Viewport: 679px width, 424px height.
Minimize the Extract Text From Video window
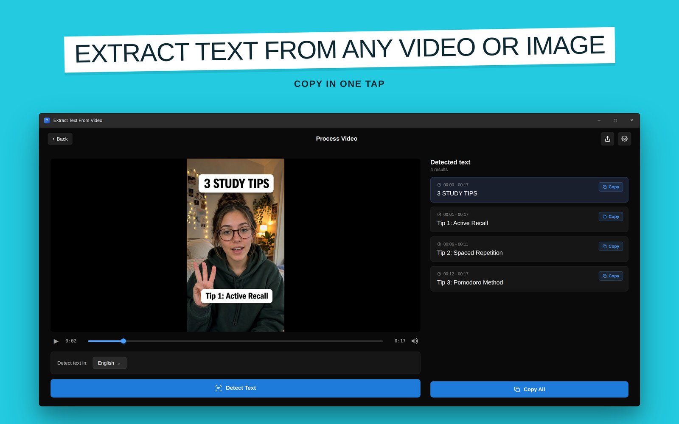599,120
